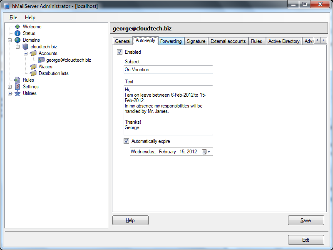Image resolution: width=333 pixels, height=250 pixels.
Task: Collapse the cloudtech.biz domain node
Action: [17, 47]
